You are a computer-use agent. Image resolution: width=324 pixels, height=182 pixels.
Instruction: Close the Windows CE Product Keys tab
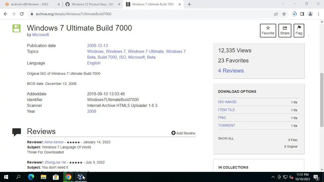point(119,4)
